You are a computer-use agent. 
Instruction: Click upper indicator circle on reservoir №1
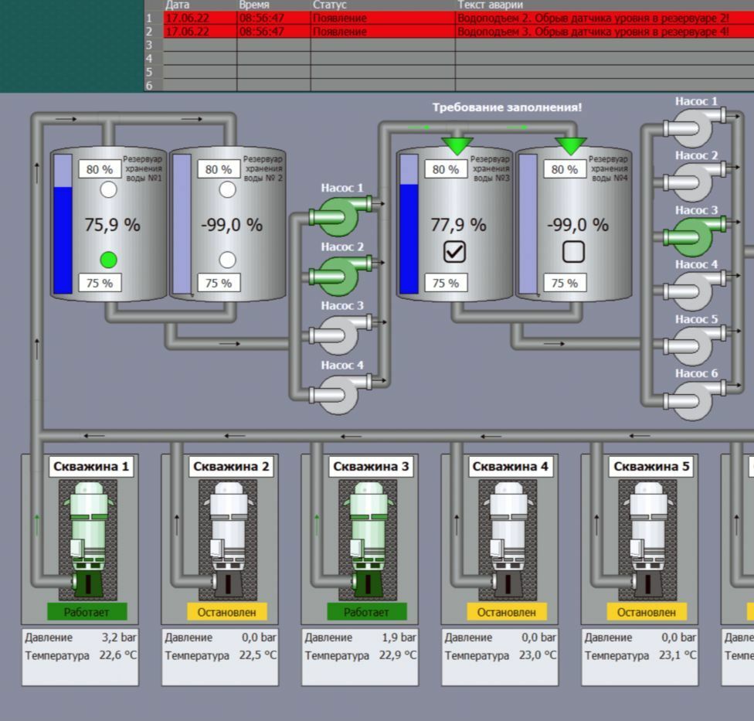pos(108,189)
